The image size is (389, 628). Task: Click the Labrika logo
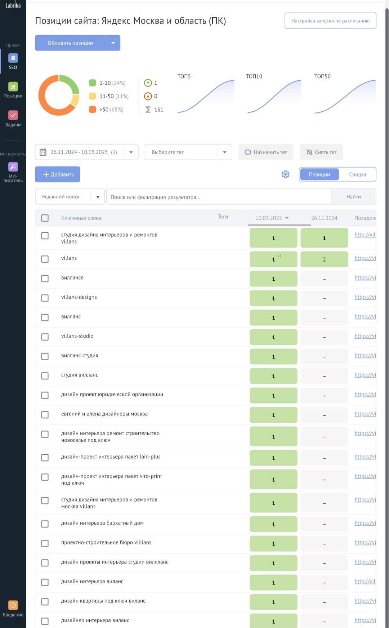(x=13, y=5)
